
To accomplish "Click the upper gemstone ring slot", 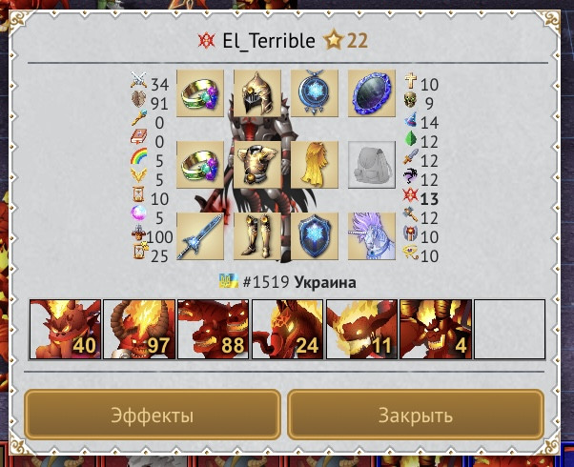I will point(200,93).
